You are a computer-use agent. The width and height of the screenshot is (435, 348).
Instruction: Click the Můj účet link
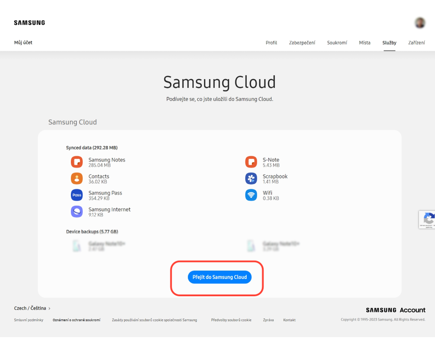click(24, 42)
